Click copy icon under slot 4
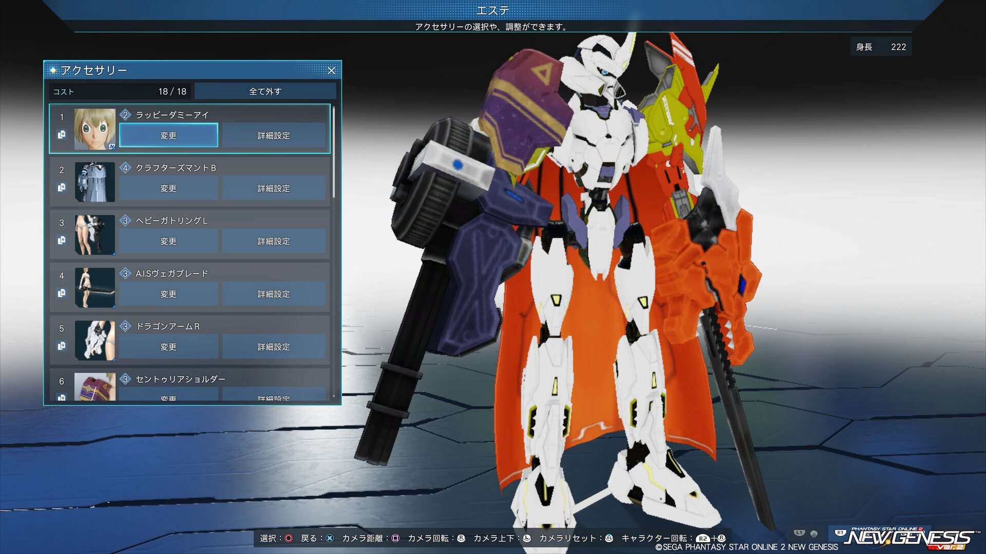 pos(62,293)
